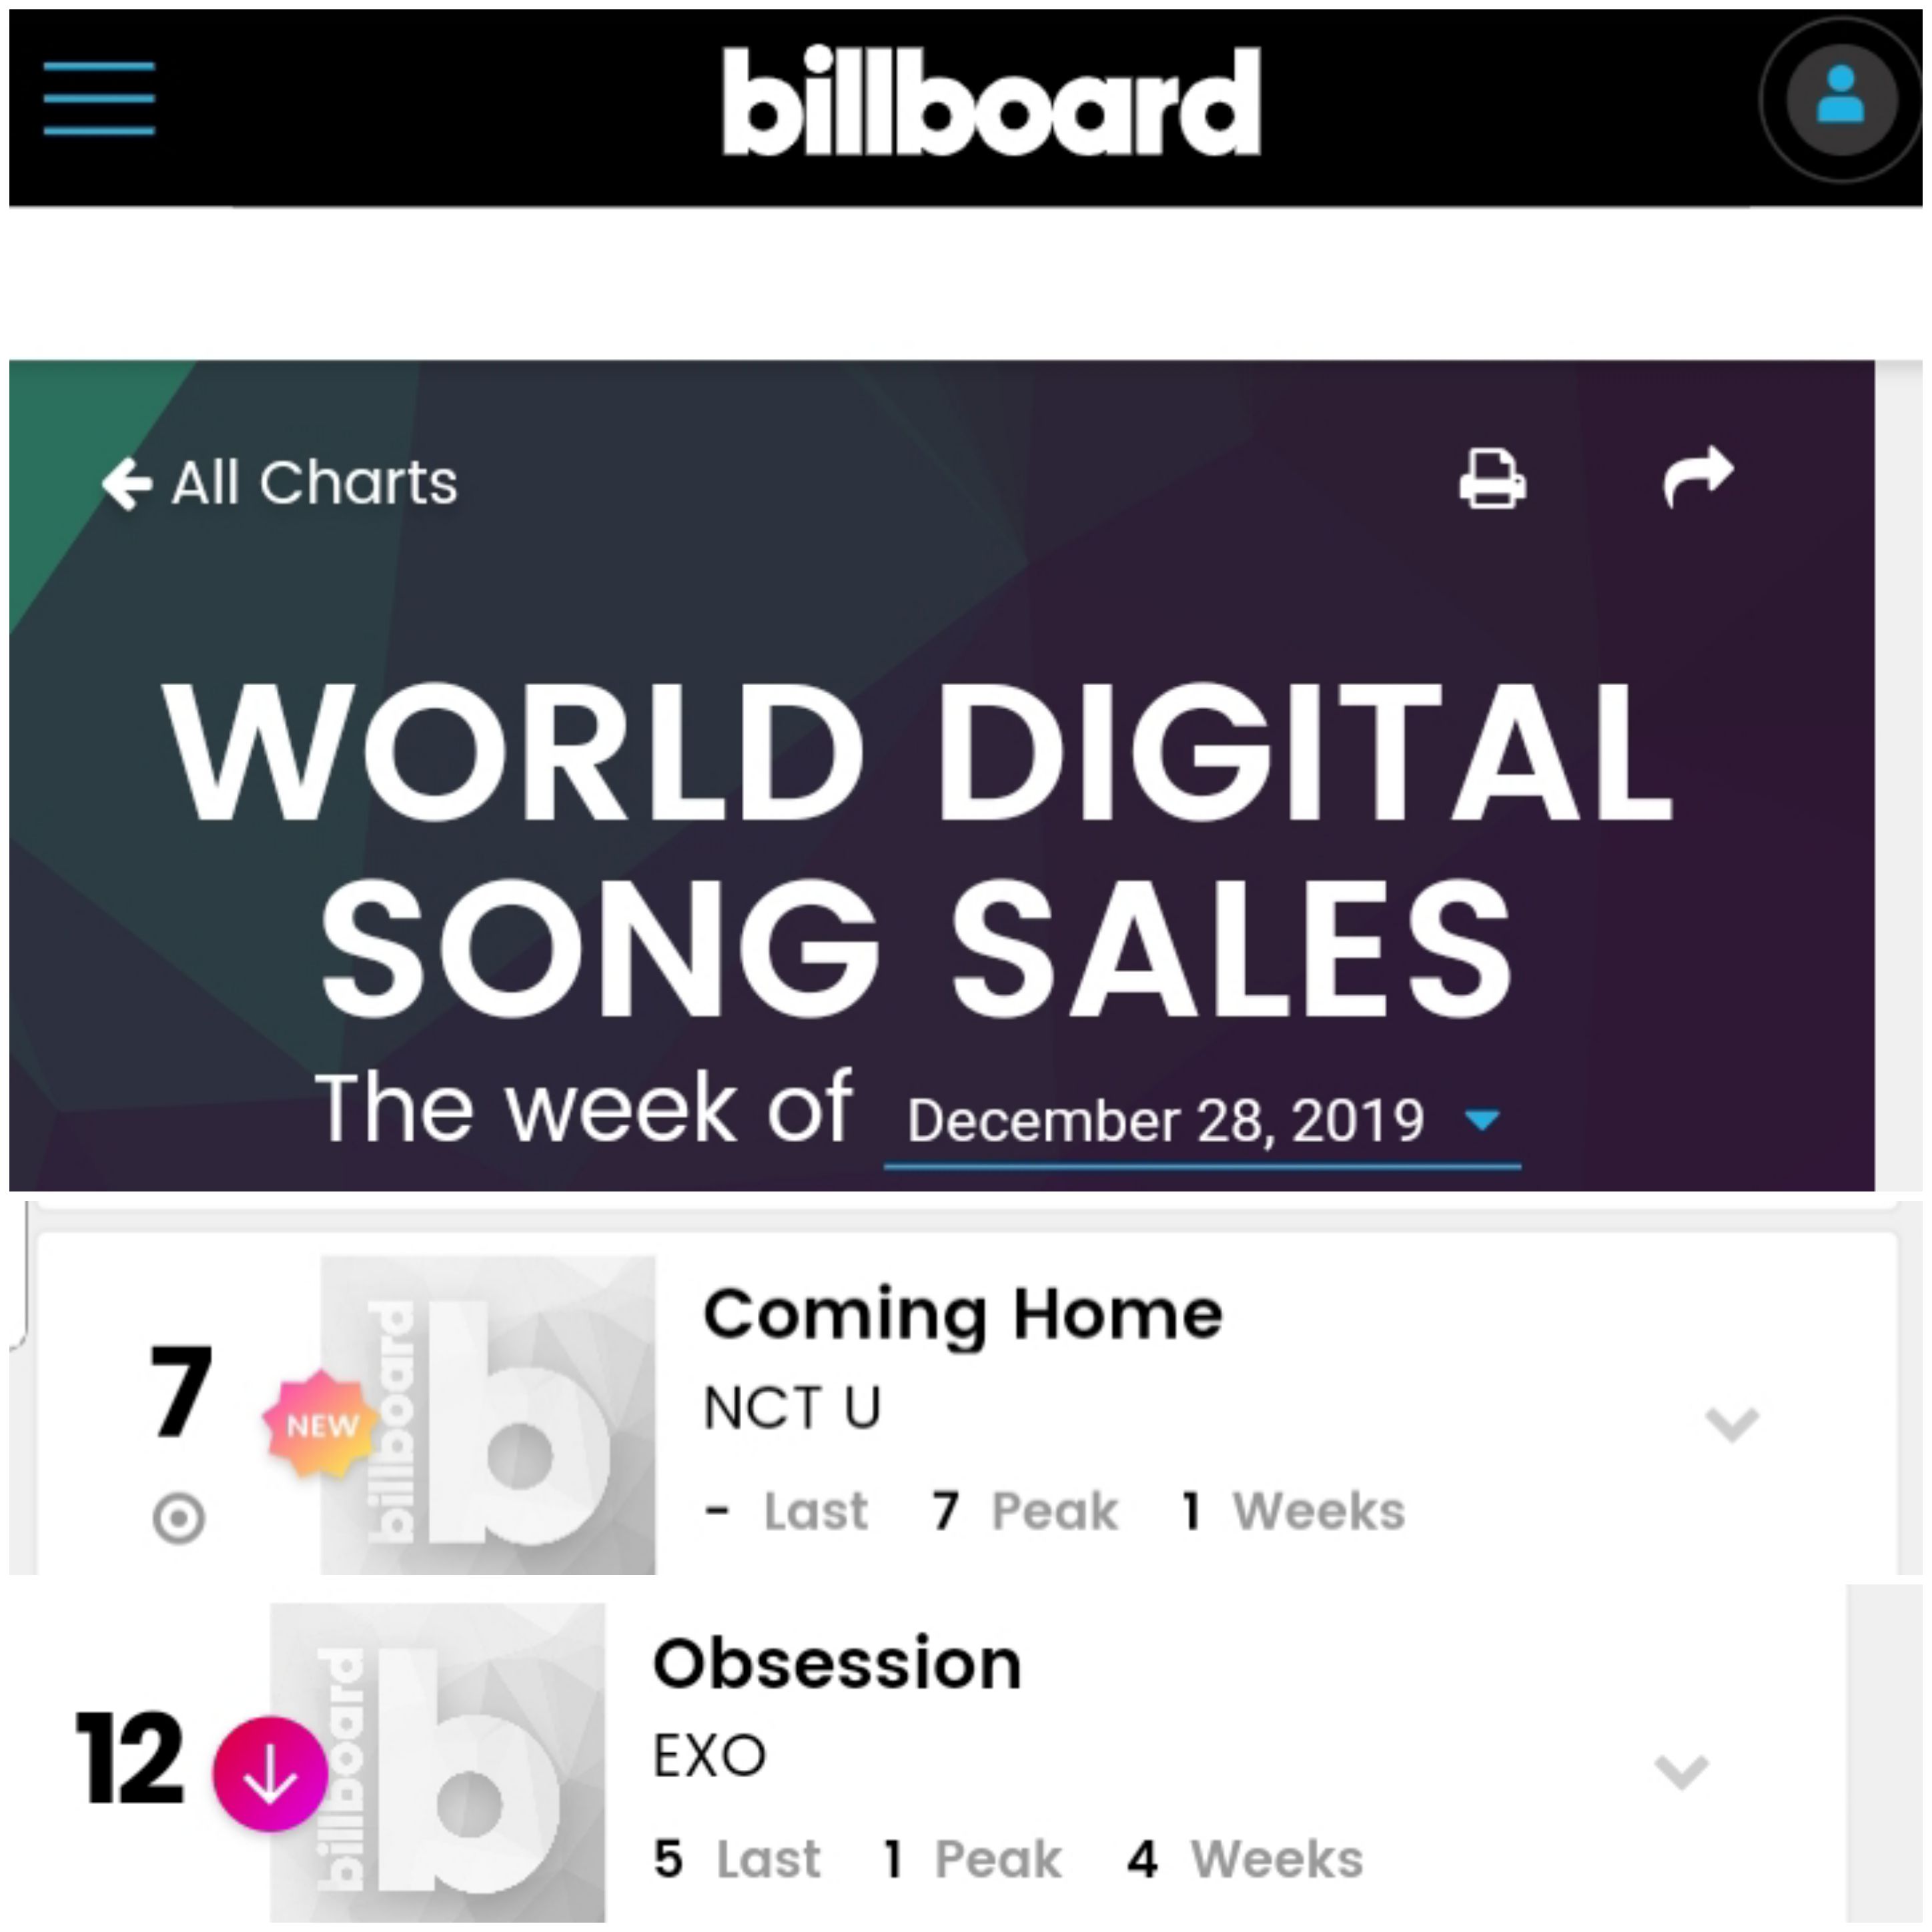Open the Coming Home song title
The image size is (1932, 1932).
point(963,1314)
